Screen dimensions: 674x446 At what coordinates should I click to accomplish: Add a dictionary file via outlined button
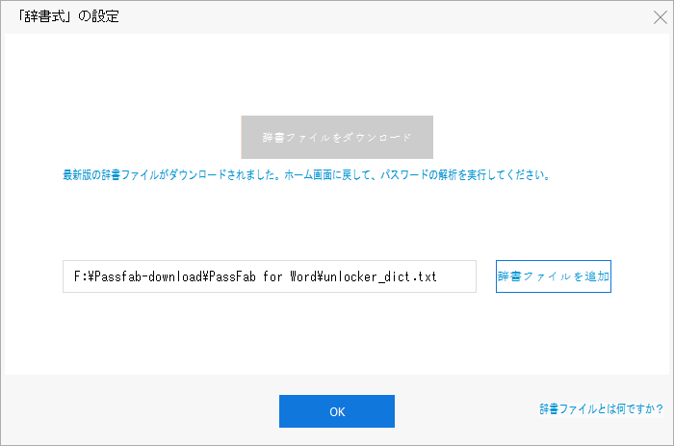(x=554, y=276)
